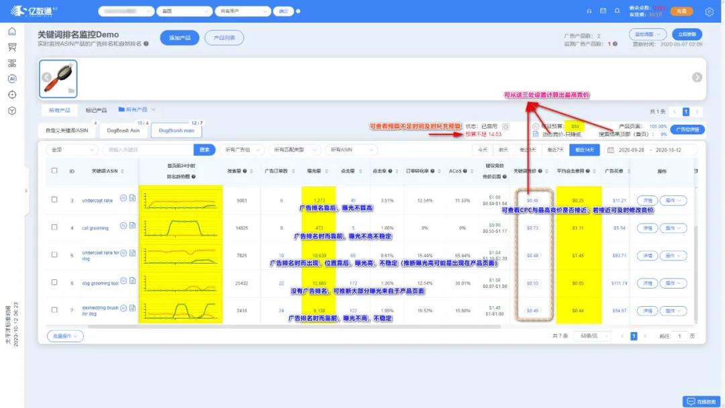Open document icon for undercoat rake row
725x408 pixels.
point(133,198)
